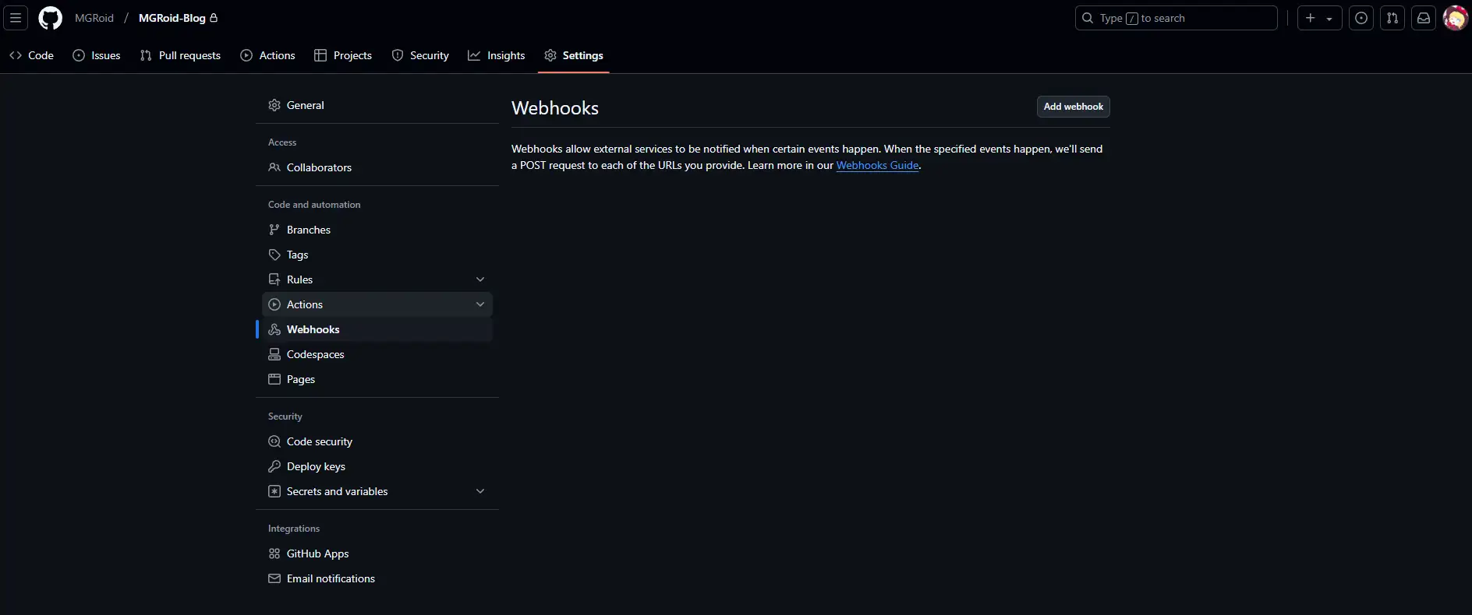Expand the sidebar Actions section chevron

[x=480, y=304]
